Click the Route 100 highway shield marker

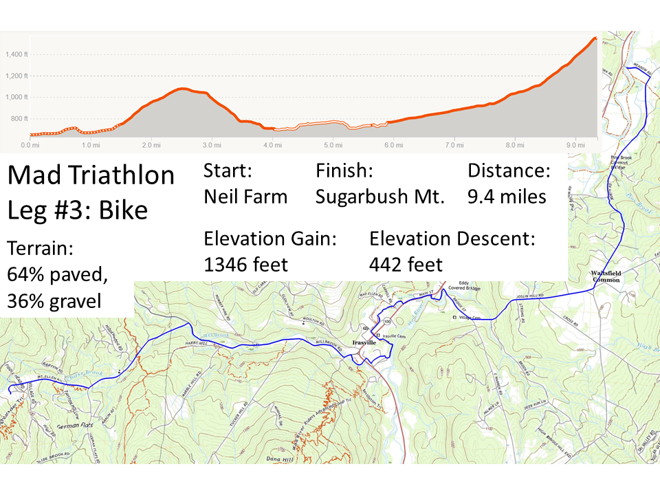387,322
